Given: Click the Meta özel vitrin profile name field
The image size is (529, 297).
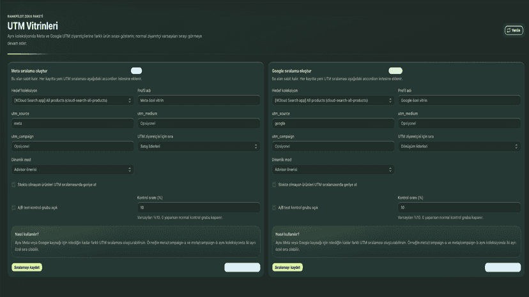Looking at the screenshot, I should tap(198, 100).
